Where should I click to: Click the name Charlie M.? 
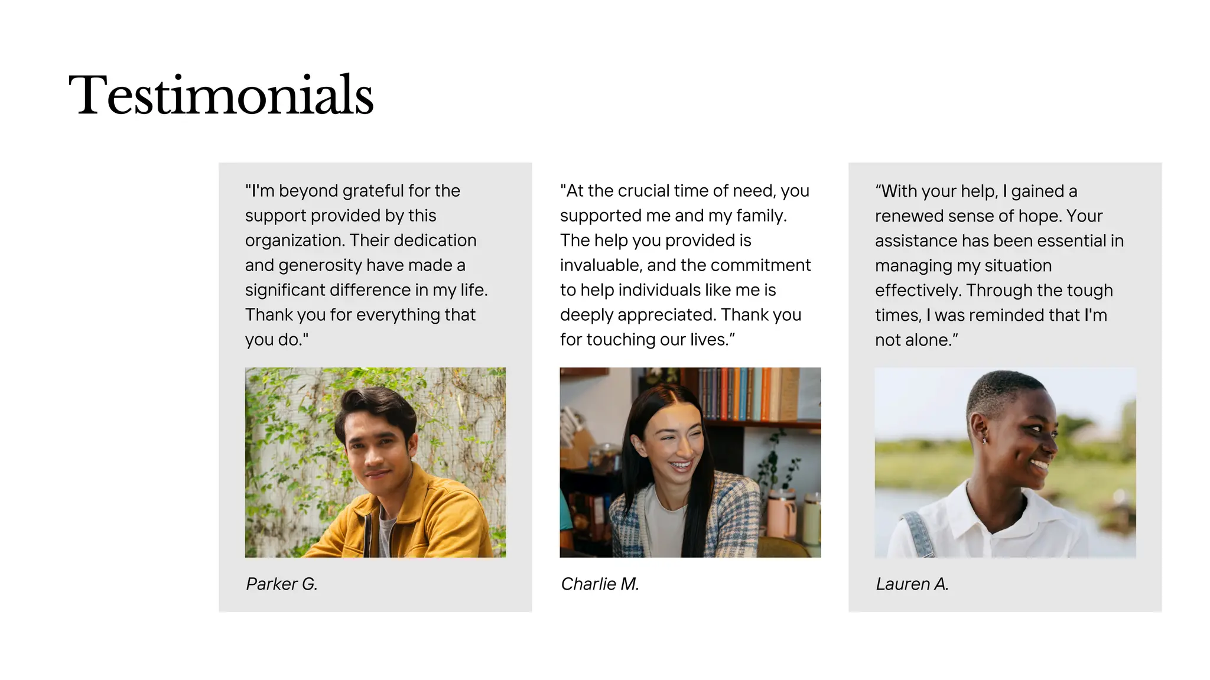(x=600, y=584)
